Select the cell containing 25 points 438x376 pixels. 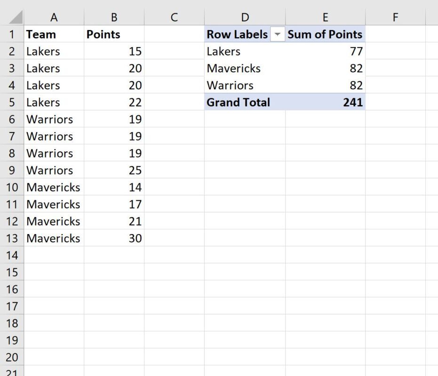[114, 170]
